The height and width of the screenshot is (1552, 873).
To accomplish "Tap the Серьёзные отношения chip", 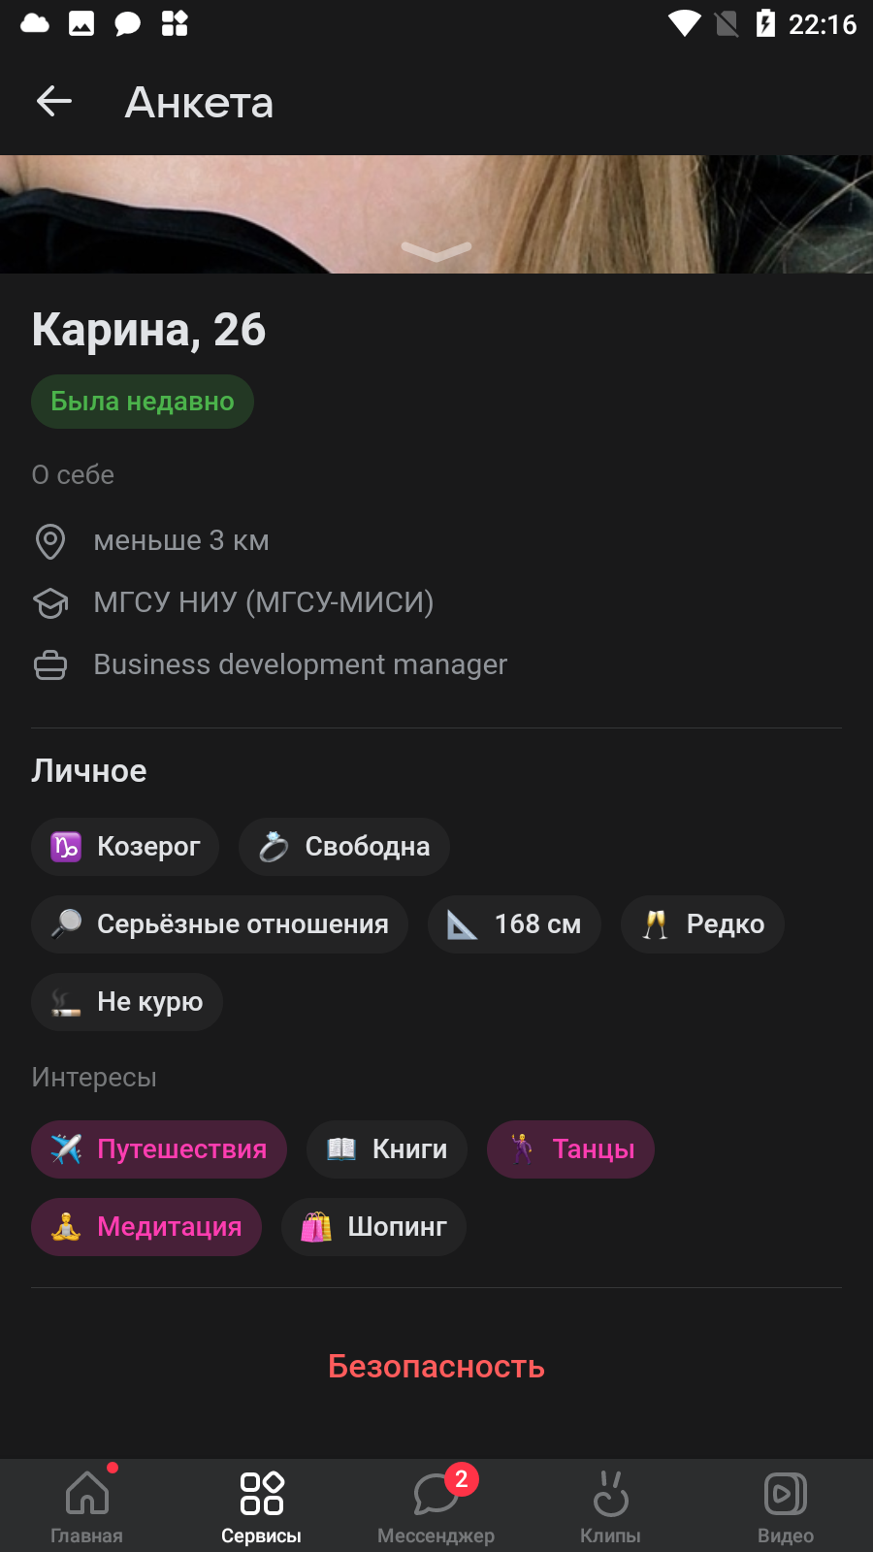I will click(x=219, y=924).
